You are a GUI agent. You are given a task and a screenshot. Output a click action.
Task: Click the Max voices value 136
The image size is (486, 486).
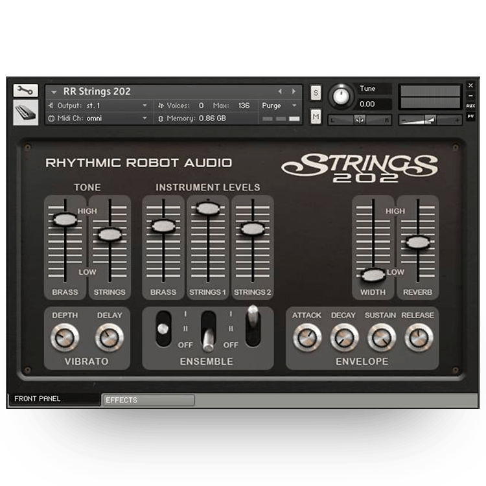pyautogui.click(x=244, y=106)
